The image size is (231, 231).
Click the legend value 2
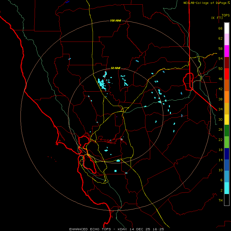pos(221,190)
